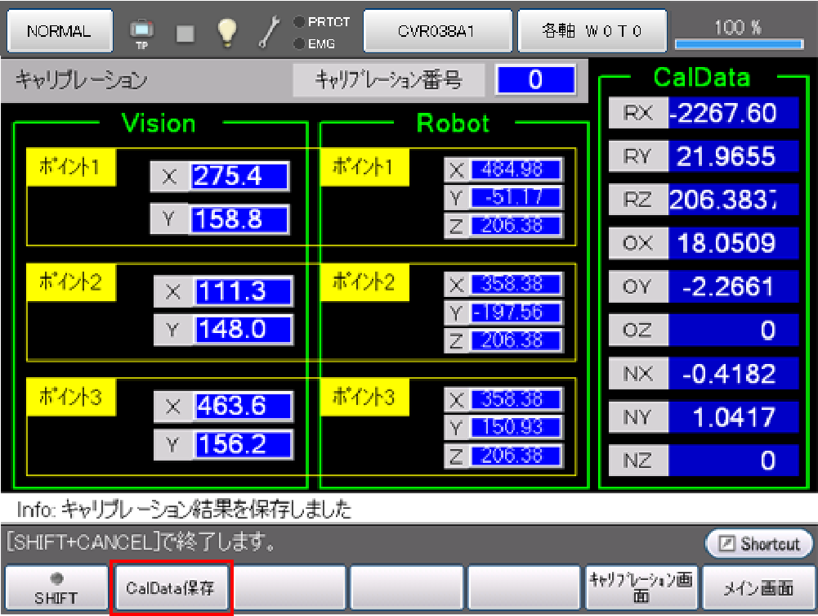The width and height of the screenshot is (818, 616).
Task: Select Robot ポイント2 Y value -197.56
Action: pos(515,312)
